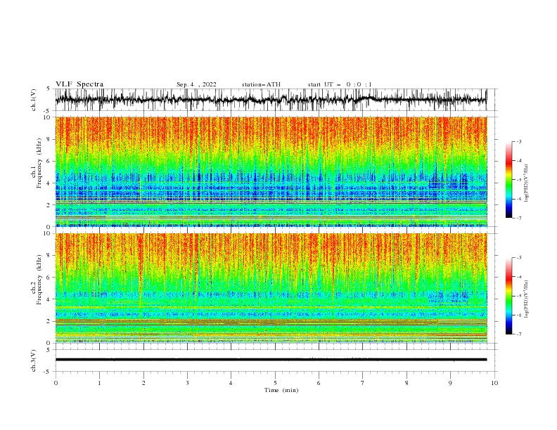This screenshot has height=430, width=557.
Task: Click the ch.1 frequency tick "10" kHz
Action: click(48, 117)
